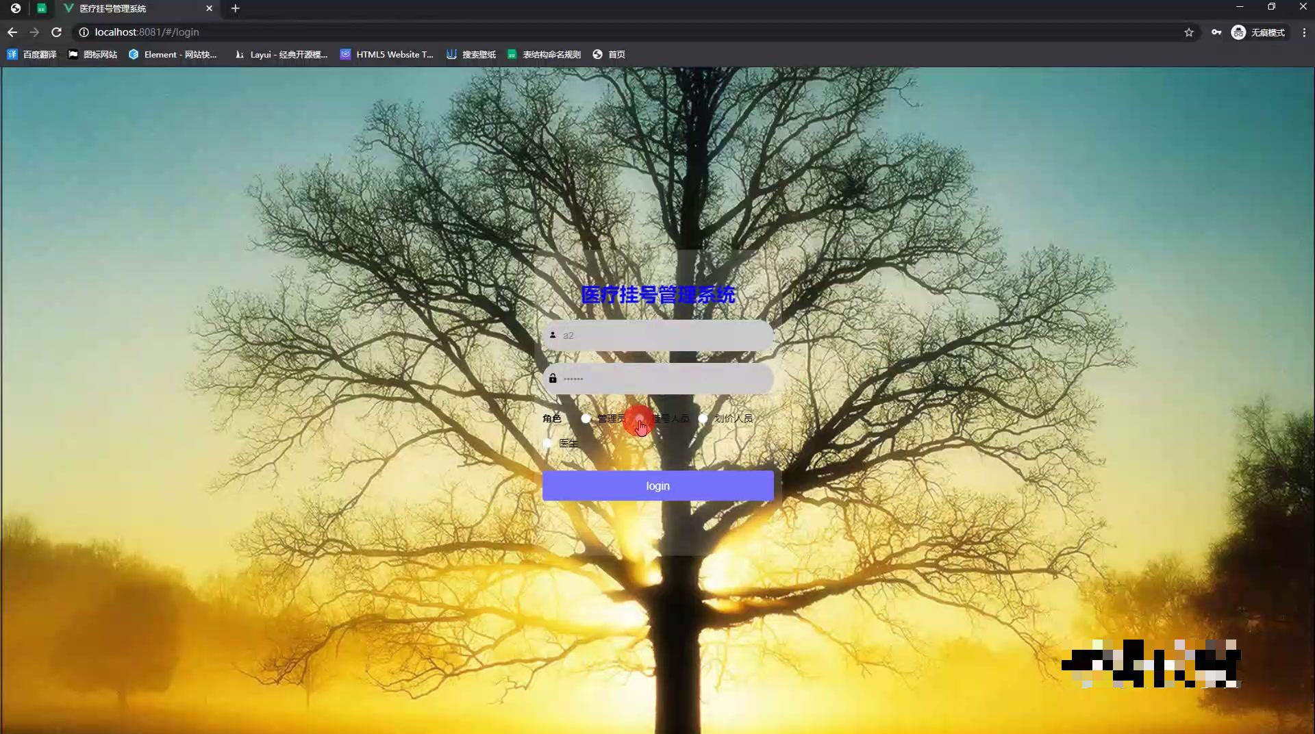Click the Layui bookmark icon
Viewport: 1315px width, 734px height.
pyautogui.click(x=239, y=54)
